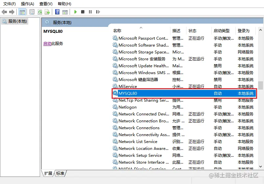Screen dimensions: 264x184
Task: Select the Microsoft Software Shad... service
Action: (x=184, y=45)
